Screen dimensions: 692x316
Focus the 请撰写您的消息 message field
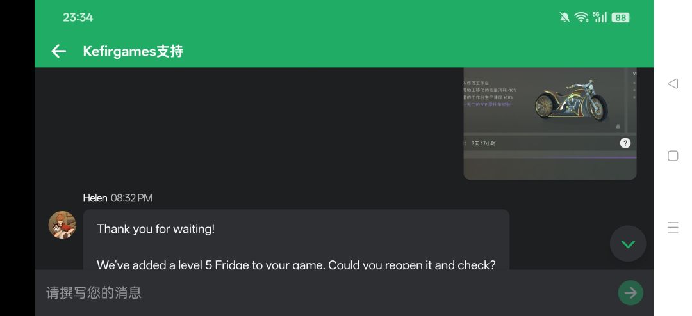(320, 292)
